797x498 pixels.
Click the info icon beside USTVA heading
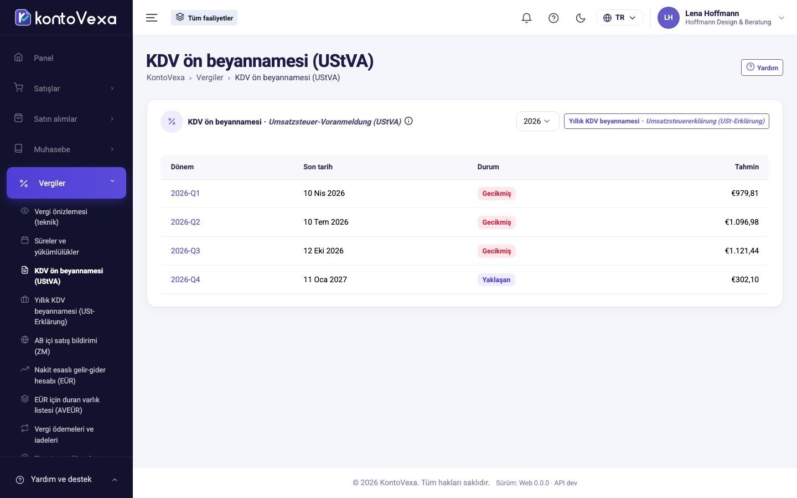click(x=408, y=121)
